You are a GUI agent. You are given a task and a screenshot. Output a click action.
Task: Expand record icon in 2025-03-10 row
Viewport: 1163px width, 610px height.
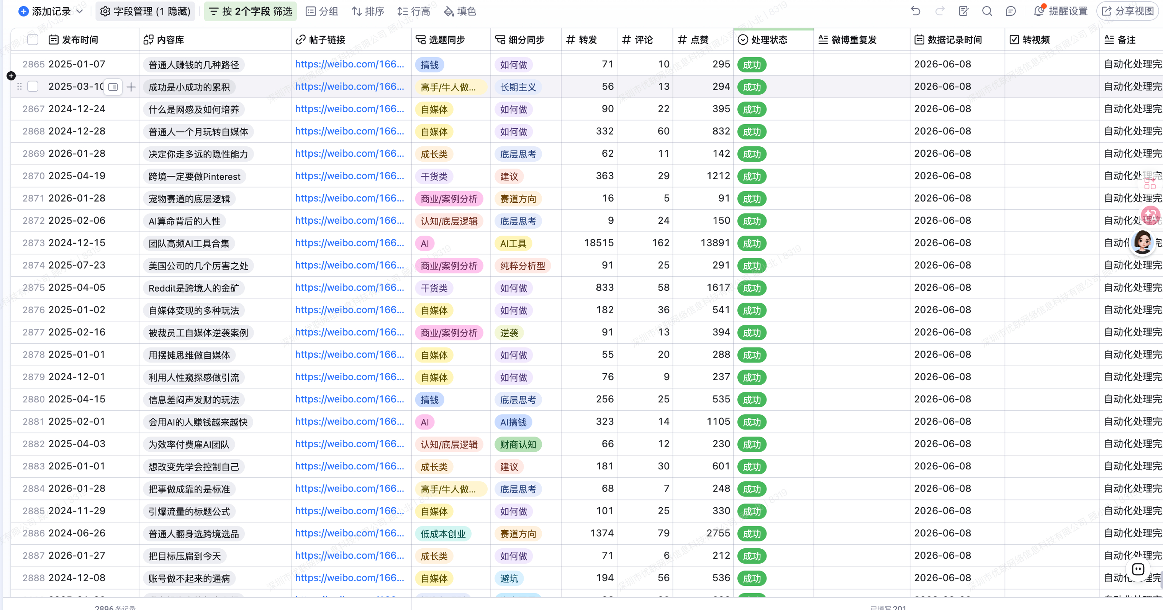[113, 87]
